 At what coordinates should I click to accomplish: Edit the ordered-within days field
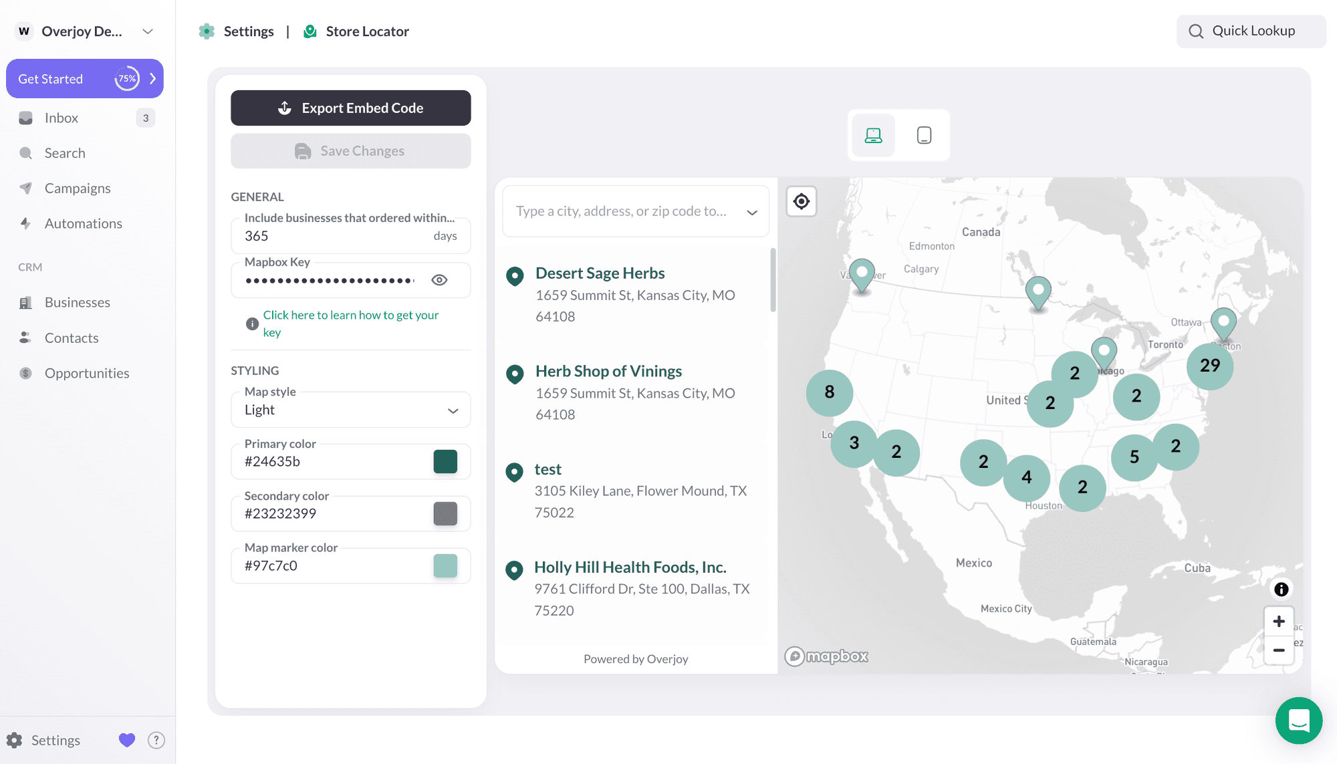350,235
